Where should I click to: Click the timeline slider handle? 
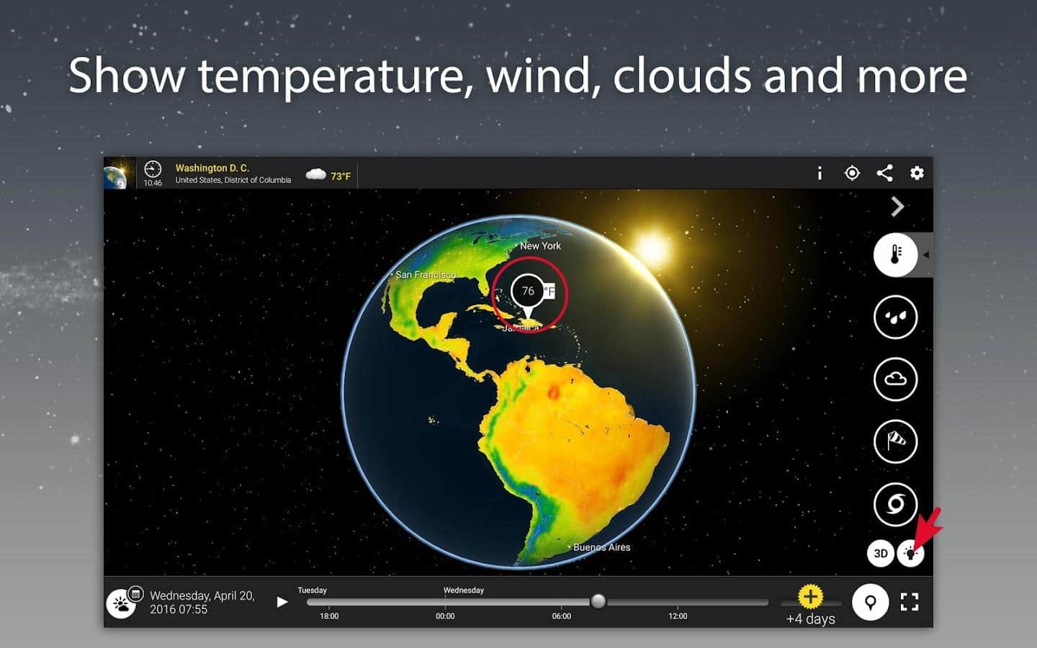point(598,601)
